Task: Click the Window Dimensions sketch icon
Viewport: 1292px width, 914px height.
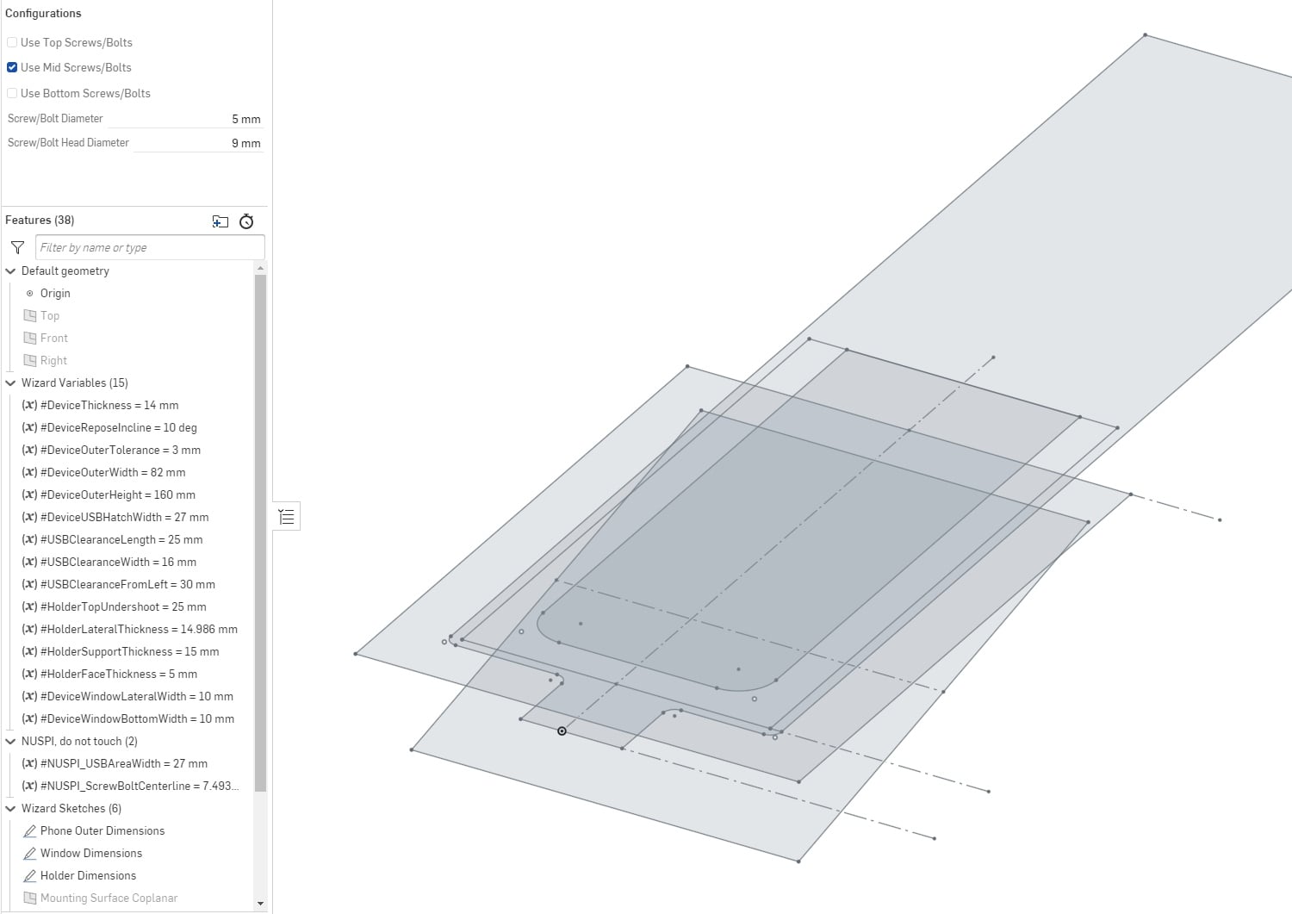Action: tap(30, 853)
